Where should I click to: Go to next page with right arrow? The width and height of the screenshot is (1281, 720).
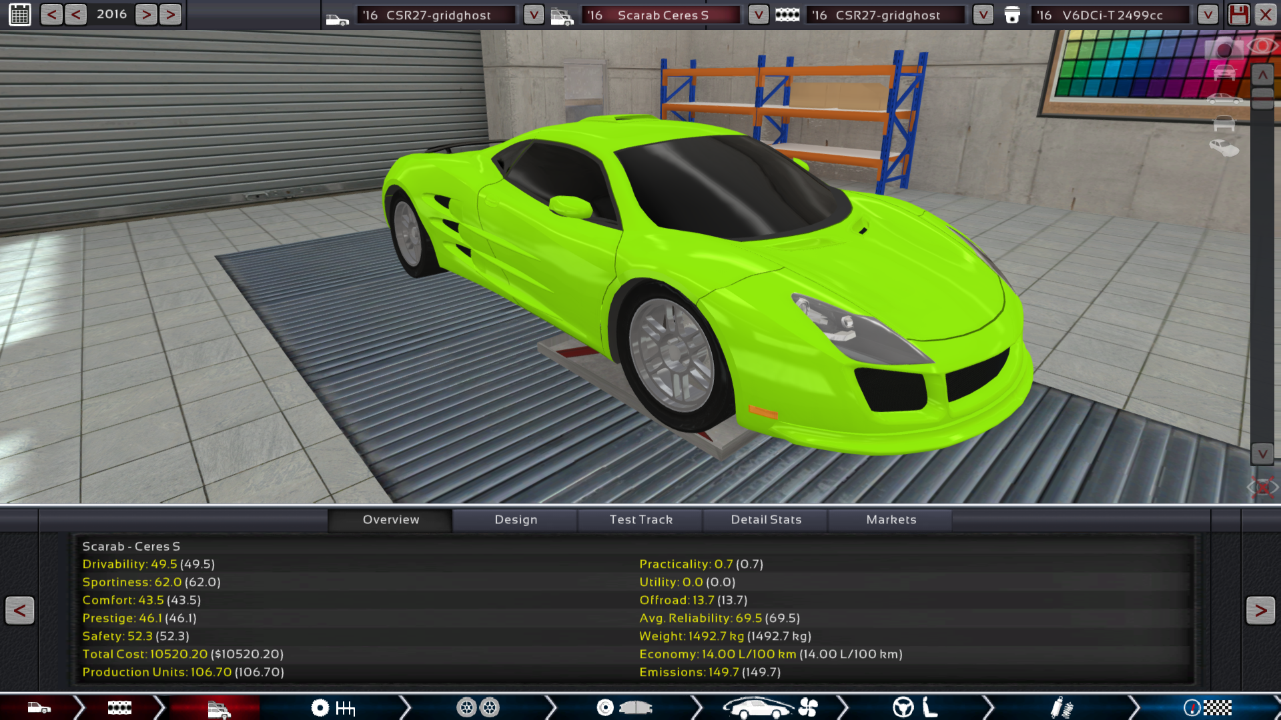click(1260, 610)
